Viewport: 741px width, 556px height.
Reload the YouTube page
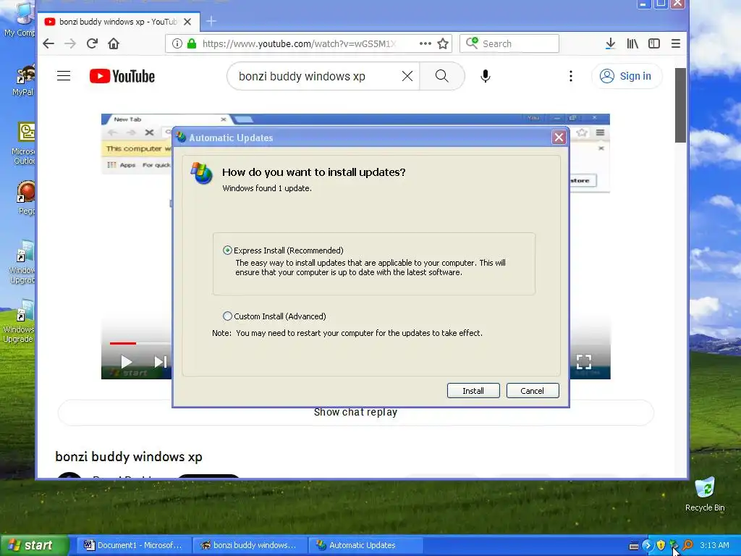(x=92, y=43)
